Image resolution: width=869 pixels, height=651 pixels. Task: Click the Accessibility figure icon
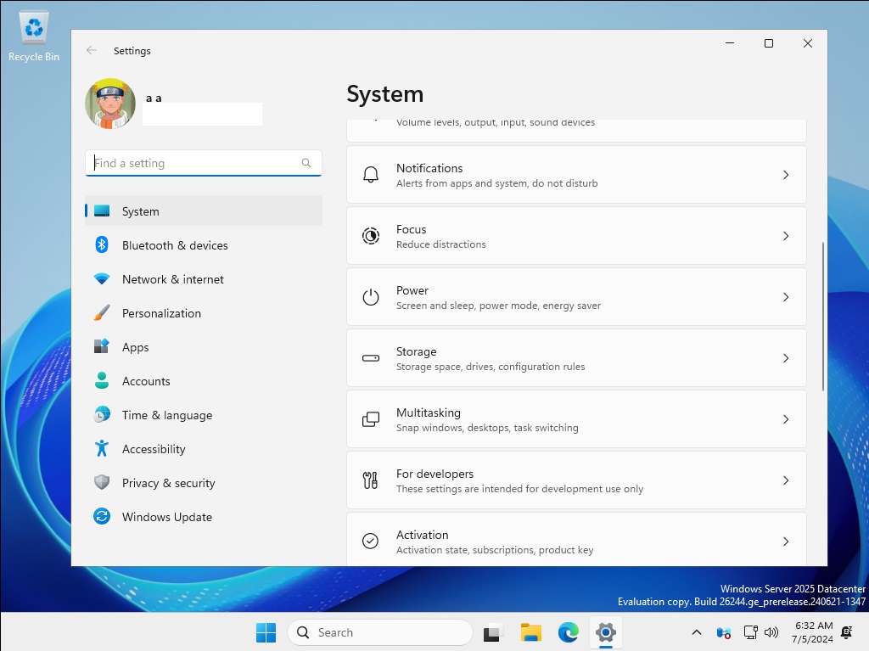coord(102,448)
